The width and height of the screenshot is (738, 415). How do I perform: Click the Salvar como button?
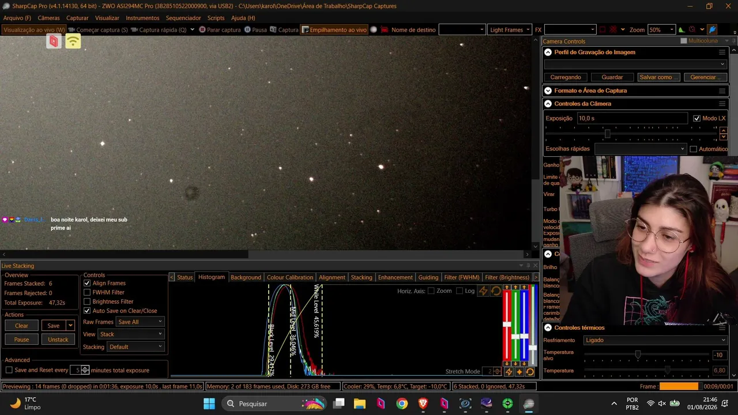click(x=659, y=77)
